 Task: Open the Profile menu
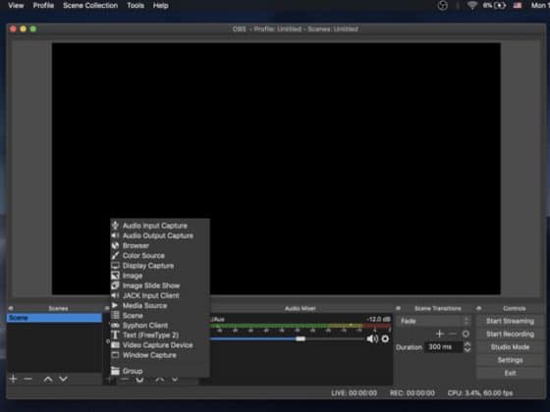[43, 5]
